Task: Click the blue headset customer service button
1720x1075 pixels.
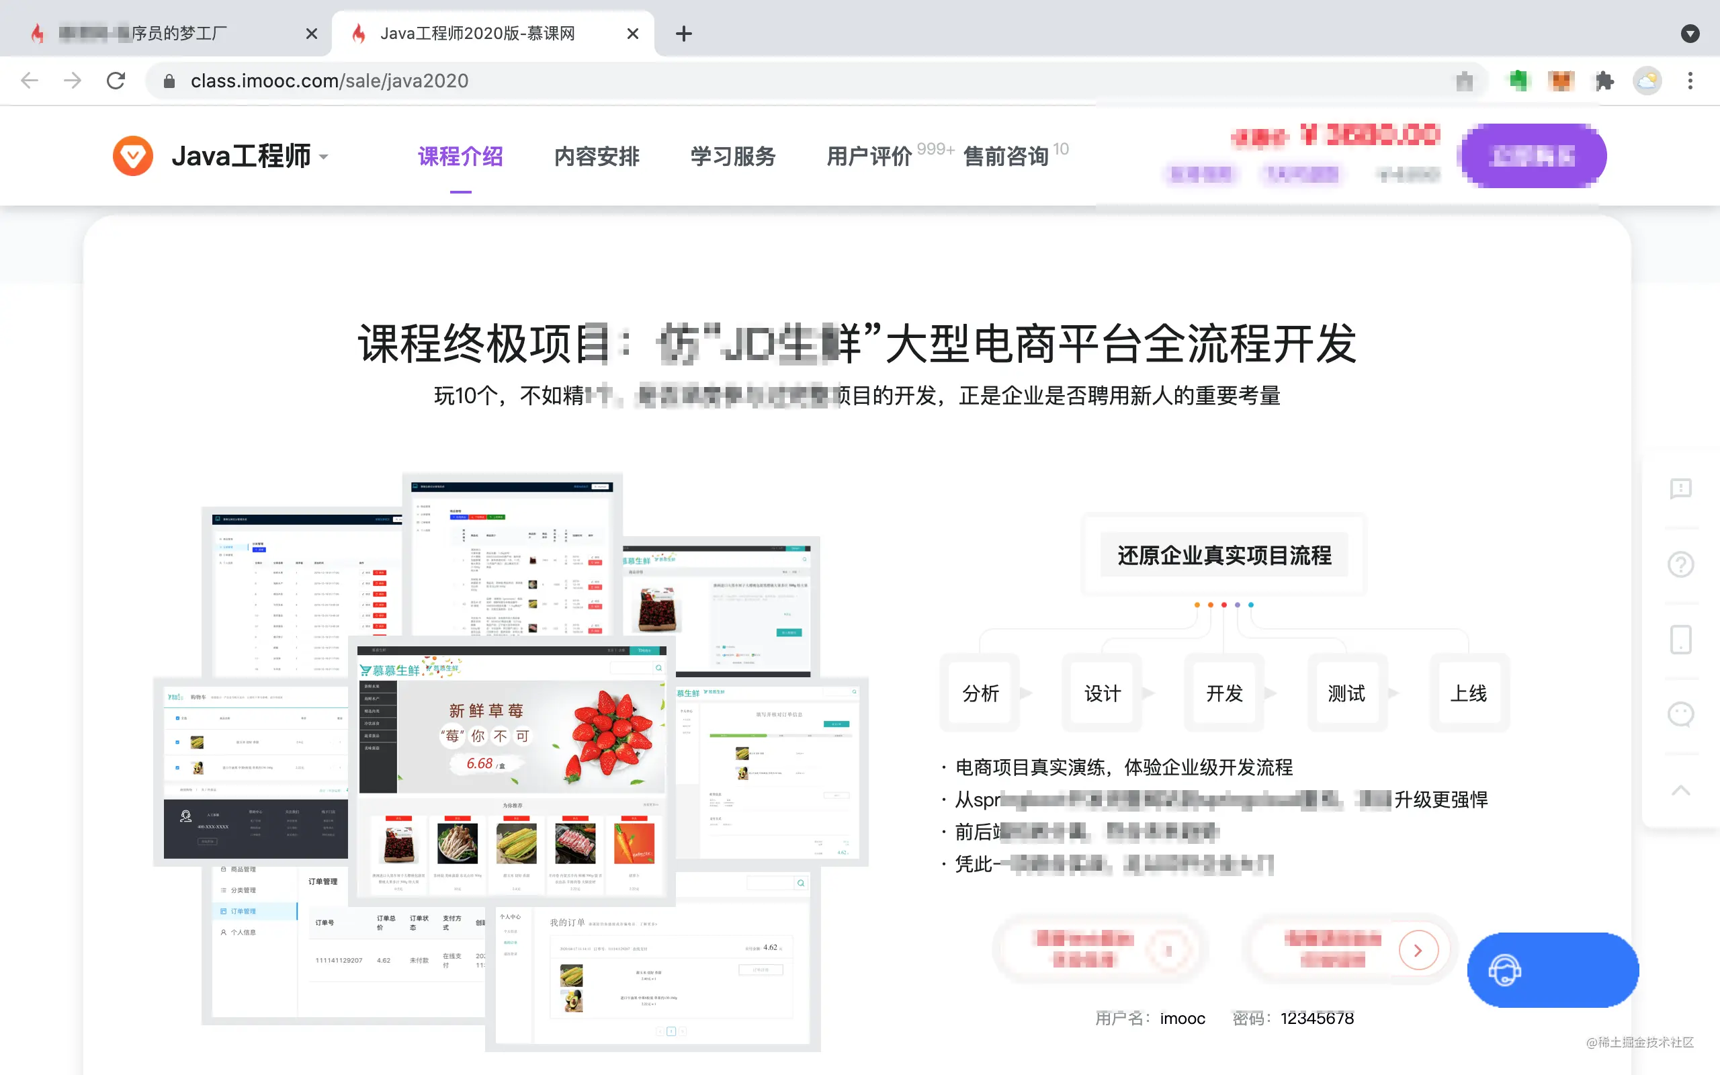Action: click(1553, 970)
